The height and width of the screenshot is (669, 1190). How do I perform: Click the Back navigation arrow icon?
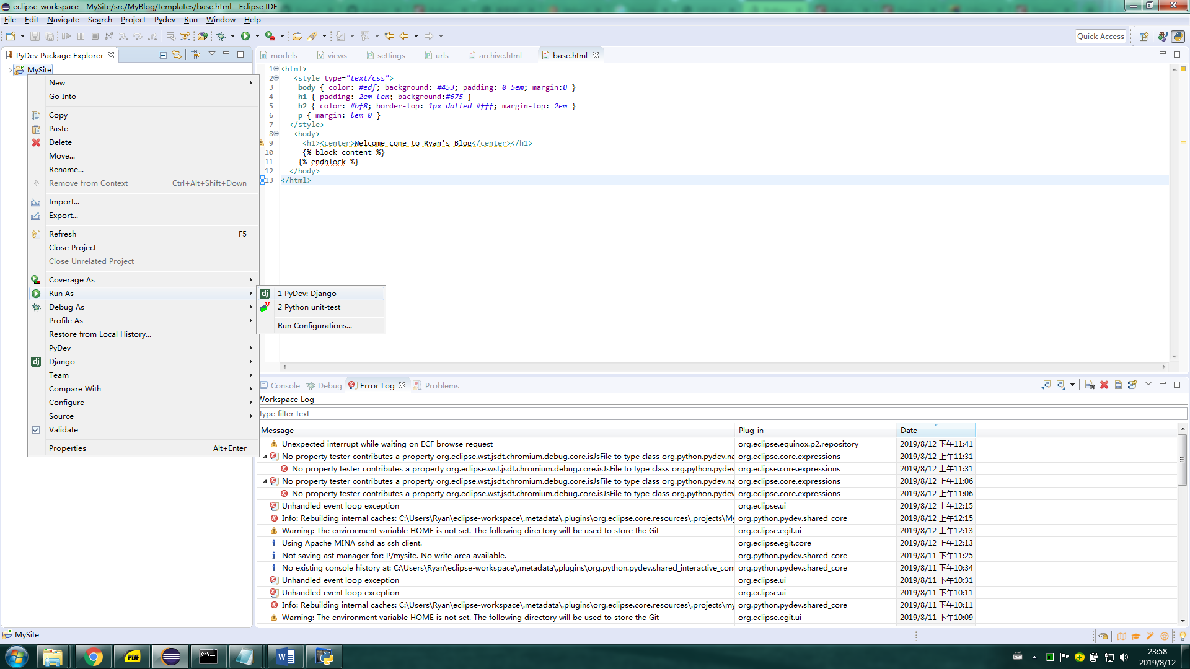coord(404,37)
